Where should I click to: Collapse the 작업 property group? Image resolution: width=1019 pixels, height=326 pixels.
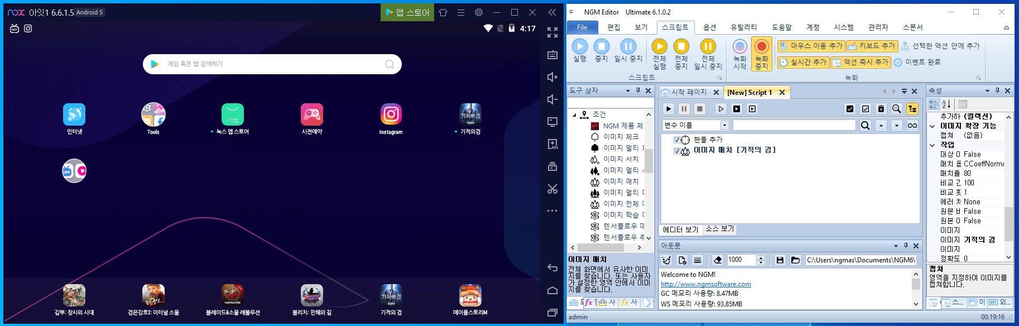point(932,145)
